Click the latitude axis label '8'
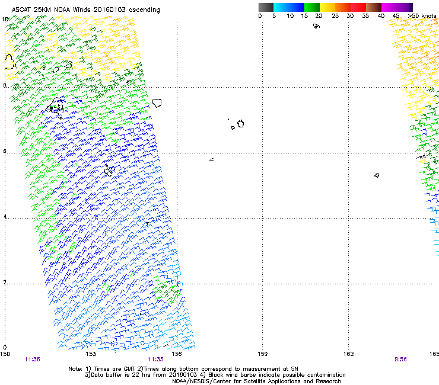The height and width of the screenshot is (385, 439). pos(5,85)
